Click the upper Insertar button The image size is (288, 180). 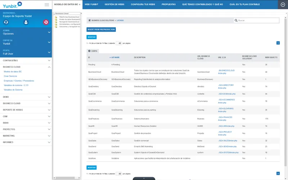(91, 37)
